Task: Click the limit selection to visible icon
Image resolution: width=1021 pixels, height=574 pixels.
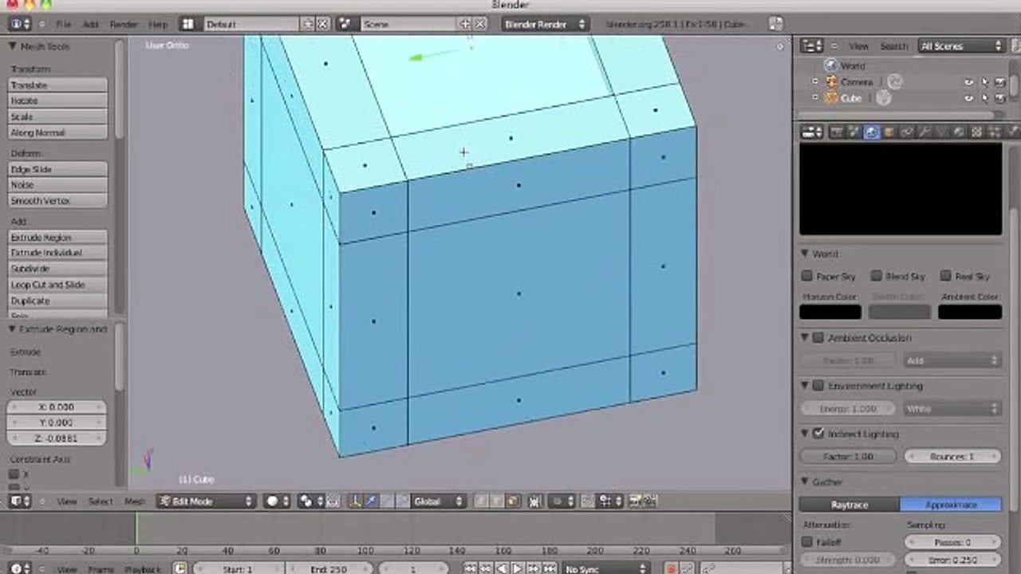Action: [x=534, y=501]
